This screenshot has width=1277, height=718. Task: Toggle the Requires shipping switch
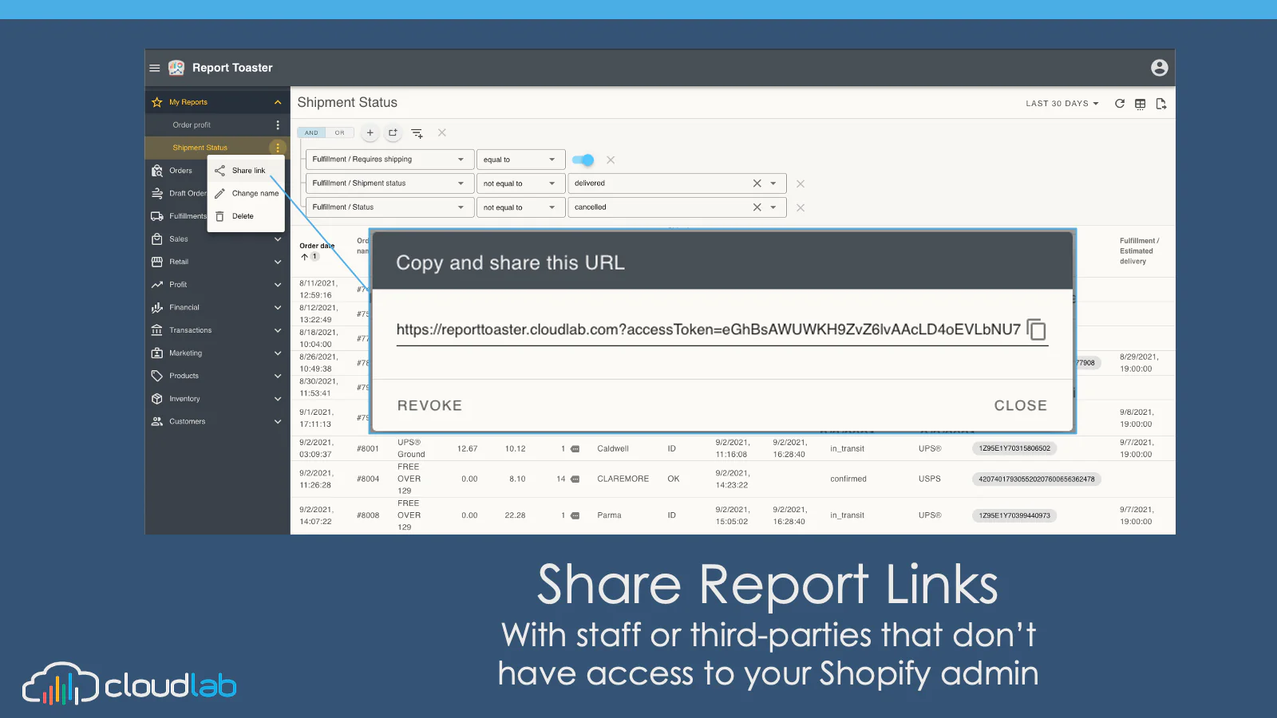(x=583, y=160)
